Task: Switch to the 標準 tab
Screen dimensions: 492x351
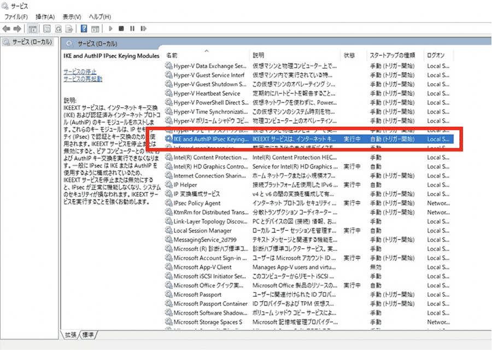Action: [x=88, y=335]
